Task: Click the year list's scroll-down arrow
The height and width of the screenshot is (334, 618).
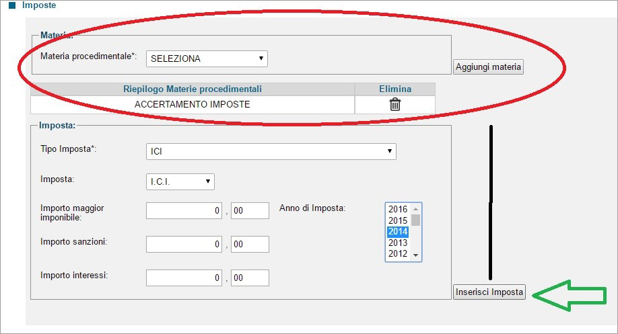Action: point(415,255)
